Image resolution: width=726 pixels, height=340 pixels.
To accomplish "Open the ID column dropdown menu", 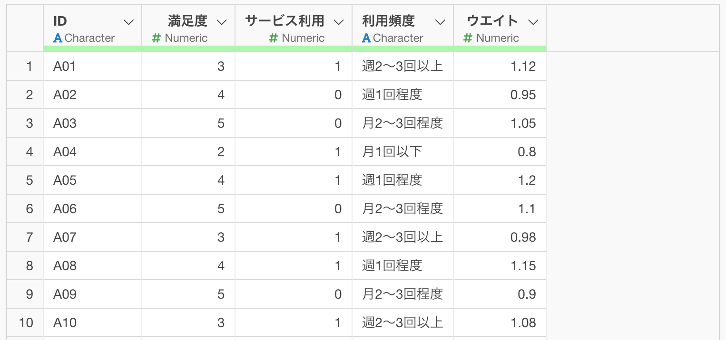I will point(128,22).
